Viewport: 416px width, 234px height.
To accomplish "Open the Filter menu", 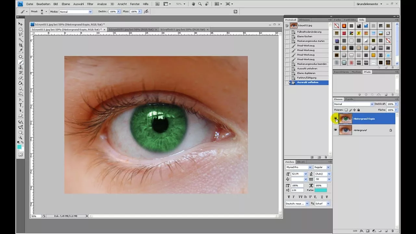I will point(90,4).
